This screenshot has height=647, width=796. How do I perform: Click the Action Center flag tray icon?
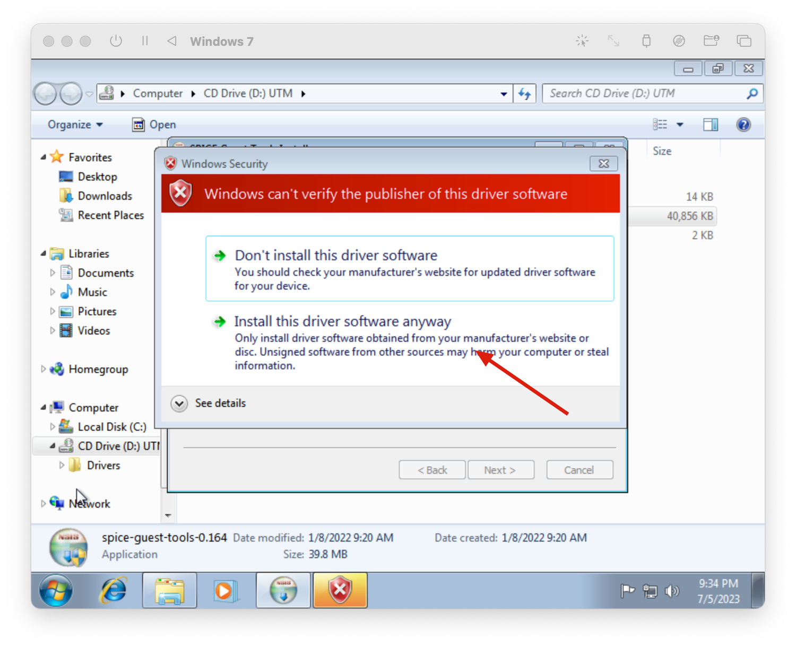coord(628,590)
